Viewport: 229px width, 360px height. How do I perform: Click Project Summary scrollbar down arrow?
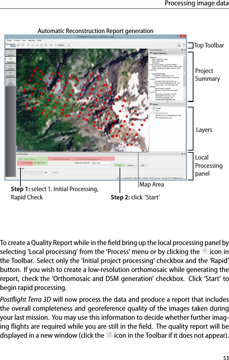(x=184, y=100)
